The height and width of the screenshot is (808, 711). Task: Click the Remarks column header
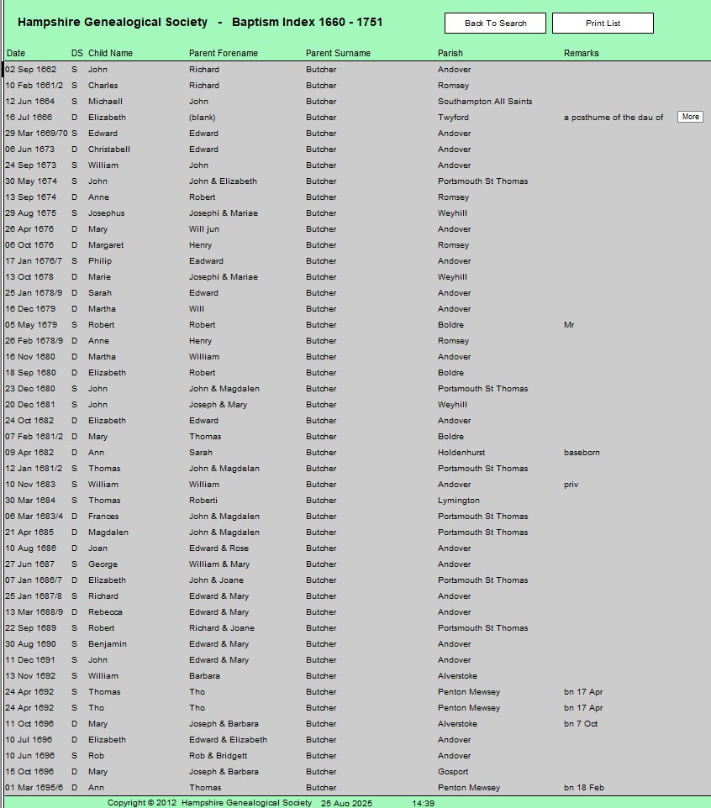581,54
